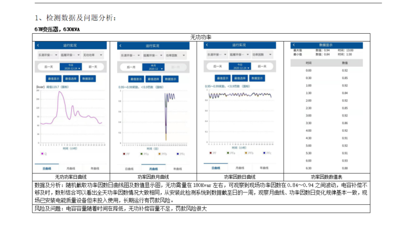The image size is (417, 237).
Task: Open the 无功功率 parameter dropdown
Action: click(x=93, y=55)
